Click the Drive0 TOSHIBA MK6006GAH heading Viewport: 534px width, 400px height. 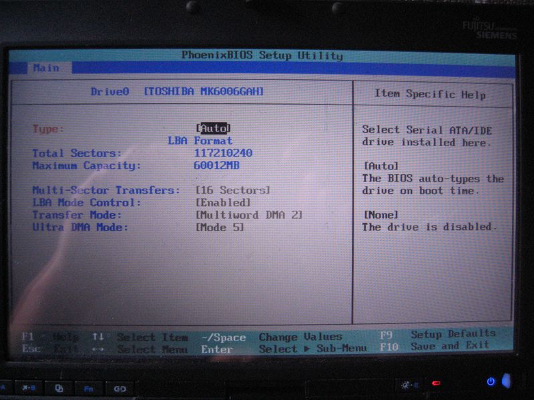177,91
